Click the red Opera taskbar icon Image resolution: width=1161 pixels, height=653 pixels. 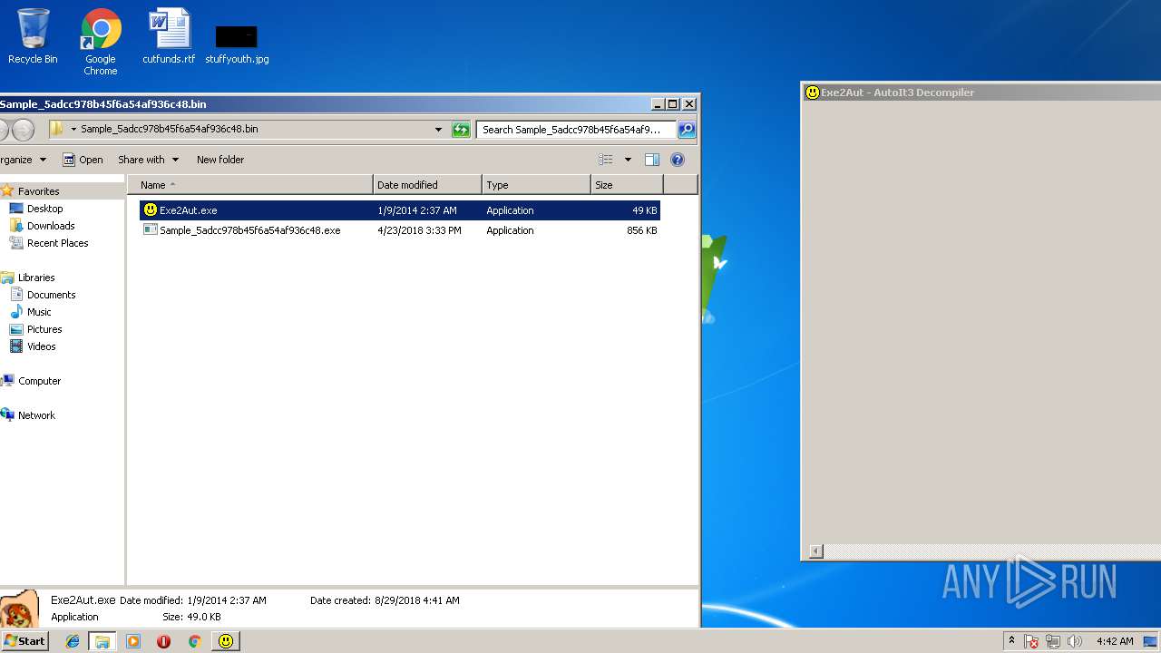click(x=163, y=641)
